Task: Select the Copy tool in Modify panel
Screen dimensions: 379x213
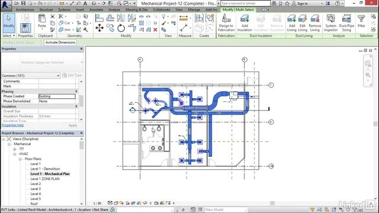Action: [110, 28]
